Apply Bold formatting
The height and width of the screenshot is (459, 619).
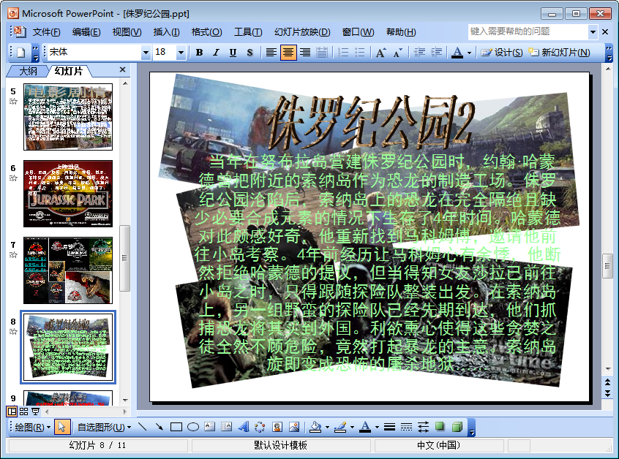[x=199, y=52]
